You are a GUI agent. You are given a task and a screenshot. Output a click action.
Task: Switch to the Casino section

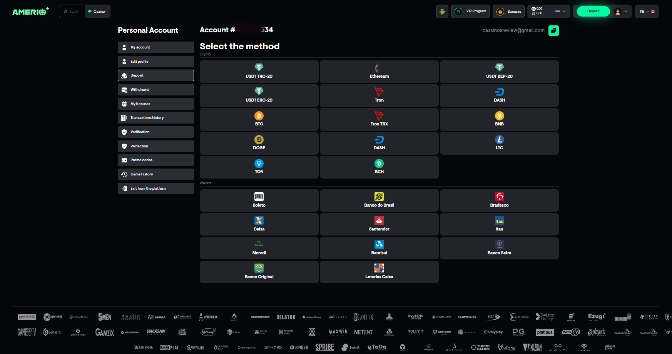point(97,11)
